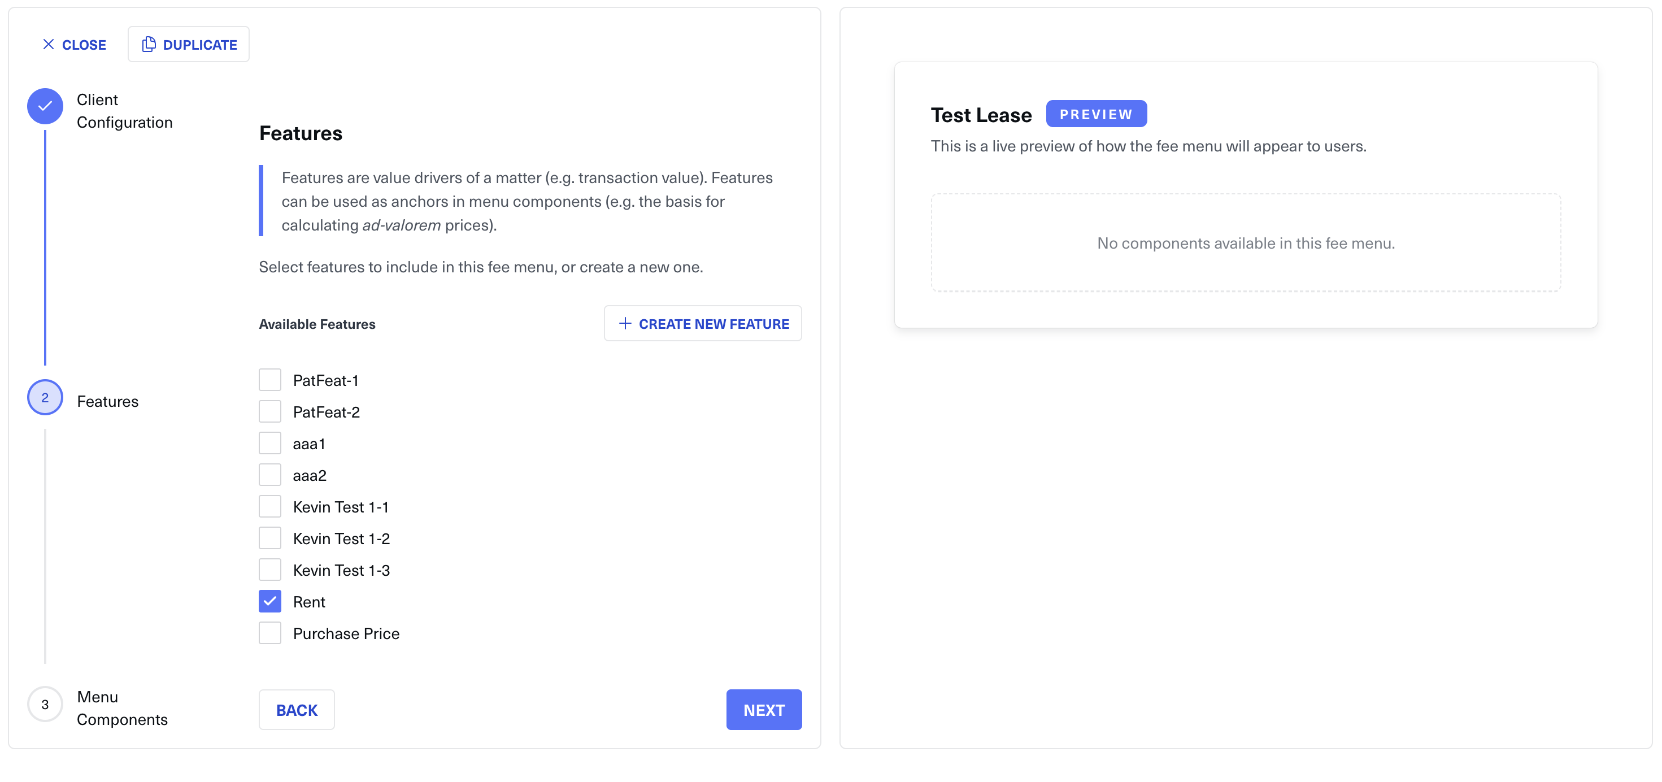Click the step 2 Features circle
The height and width of the screenshot is (782, 1662).
click(x=45, y=397)
